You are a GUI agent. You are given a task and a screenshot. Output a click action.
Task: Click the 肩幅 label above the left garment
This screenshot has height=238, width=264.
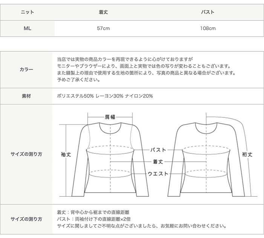click(x=110, y=117)
